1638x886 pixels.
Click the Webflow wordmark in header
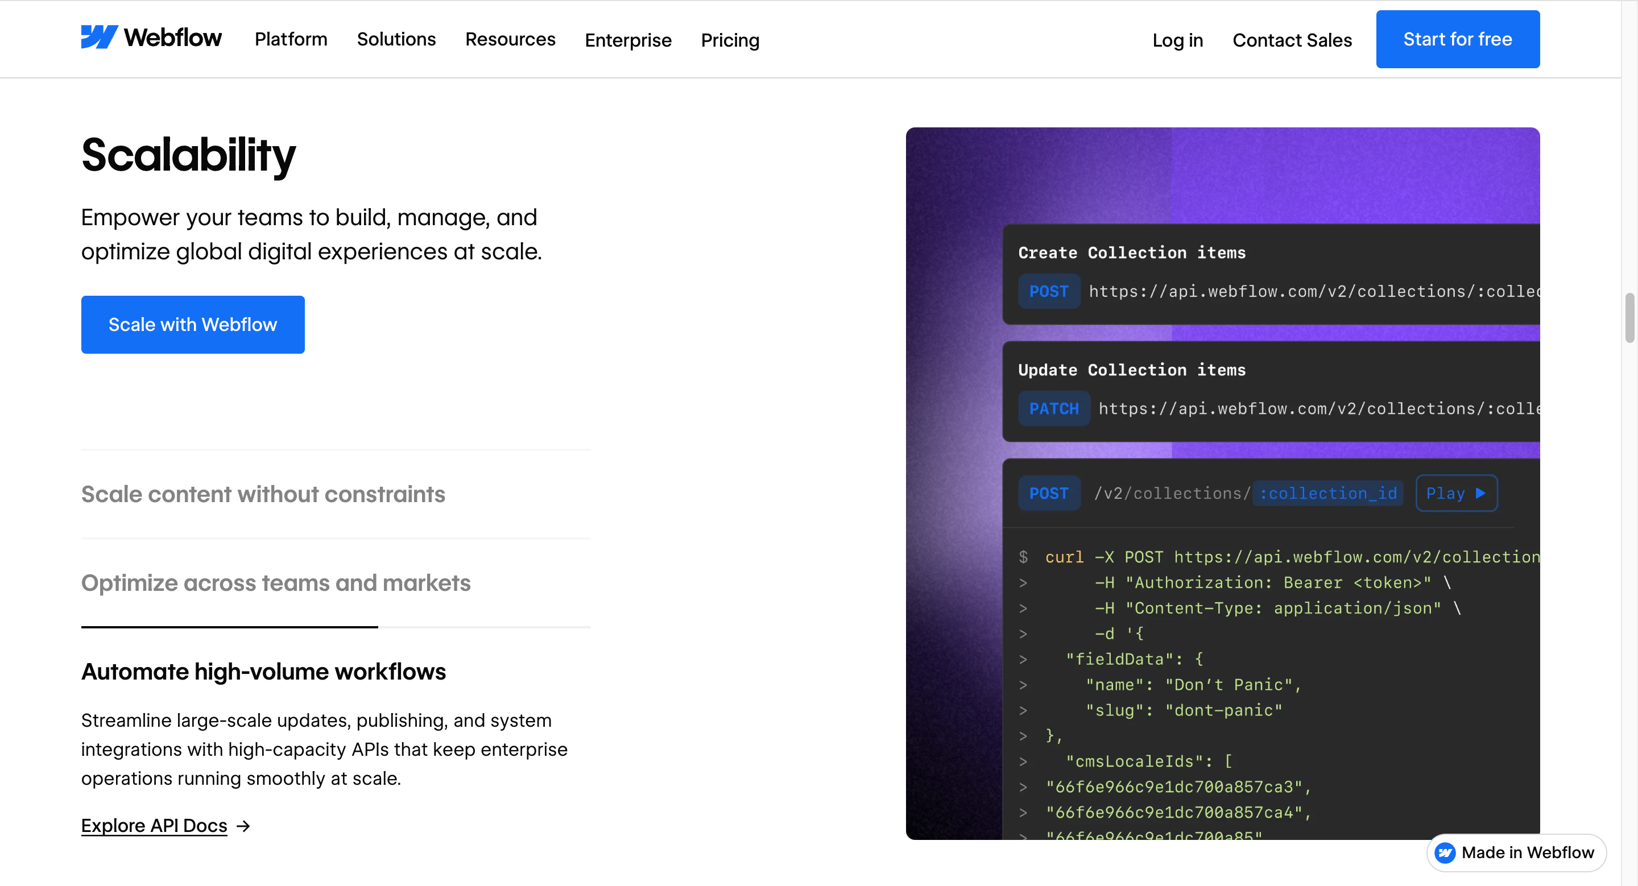(173, 38)
